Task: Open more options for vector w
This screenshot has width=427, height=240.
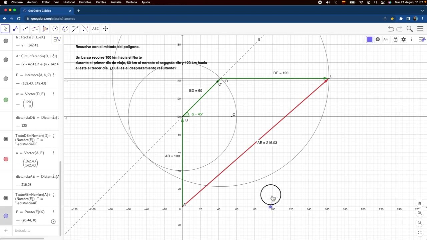Action: point(53,94)
